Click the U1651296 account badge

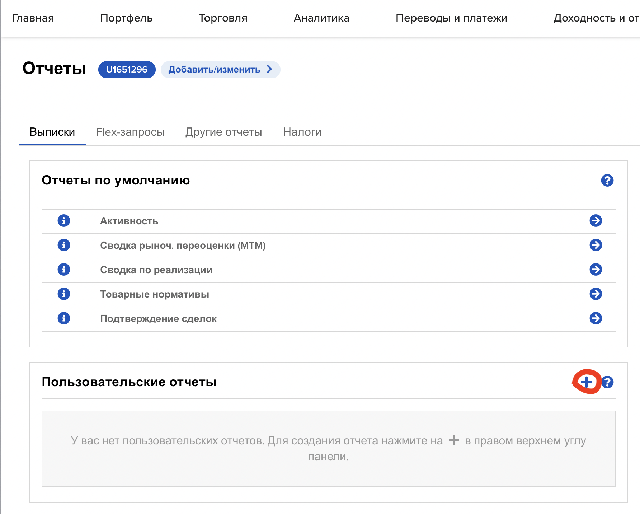coord(127,69)
